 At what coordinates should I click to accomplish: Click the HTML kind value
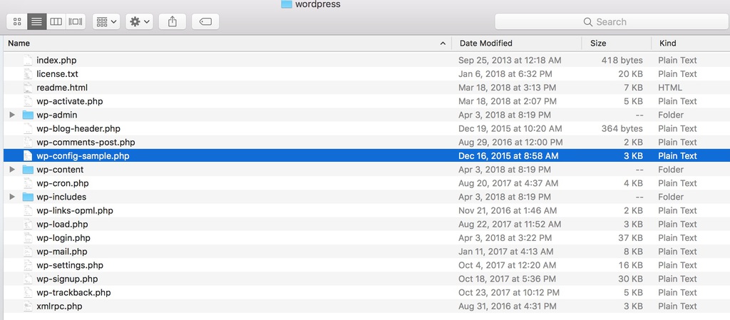[x=670, y=88]
